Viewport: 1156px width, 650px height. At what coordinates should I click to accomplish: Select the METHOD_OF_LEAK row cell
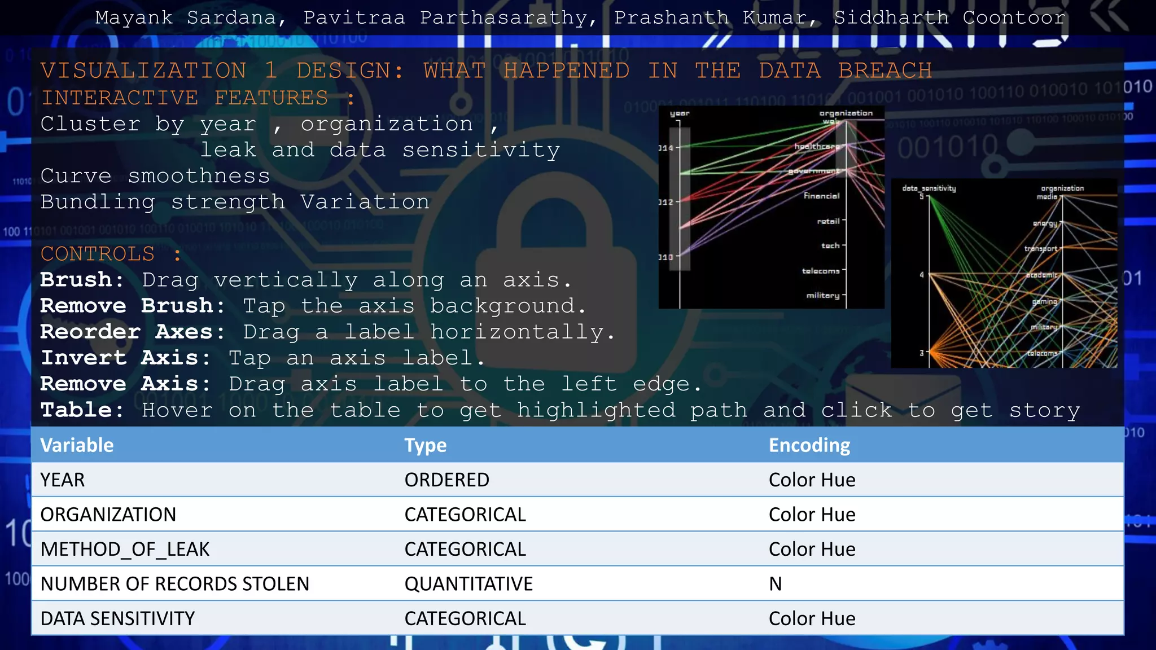coord(125,549)
